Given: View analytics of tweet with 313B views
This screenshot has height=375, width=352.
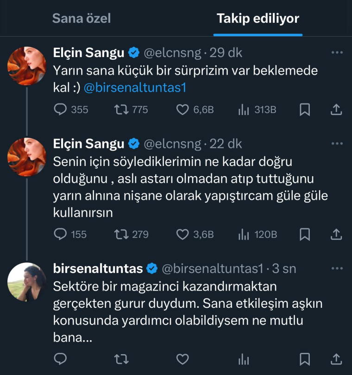Looking at the screenshot, I should click(x=244, y=110).
